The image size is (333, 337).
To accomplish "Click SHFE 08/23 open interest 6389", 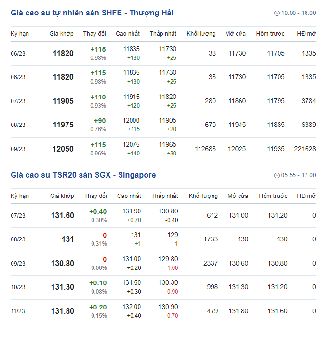I will click(x=308, y=125).
